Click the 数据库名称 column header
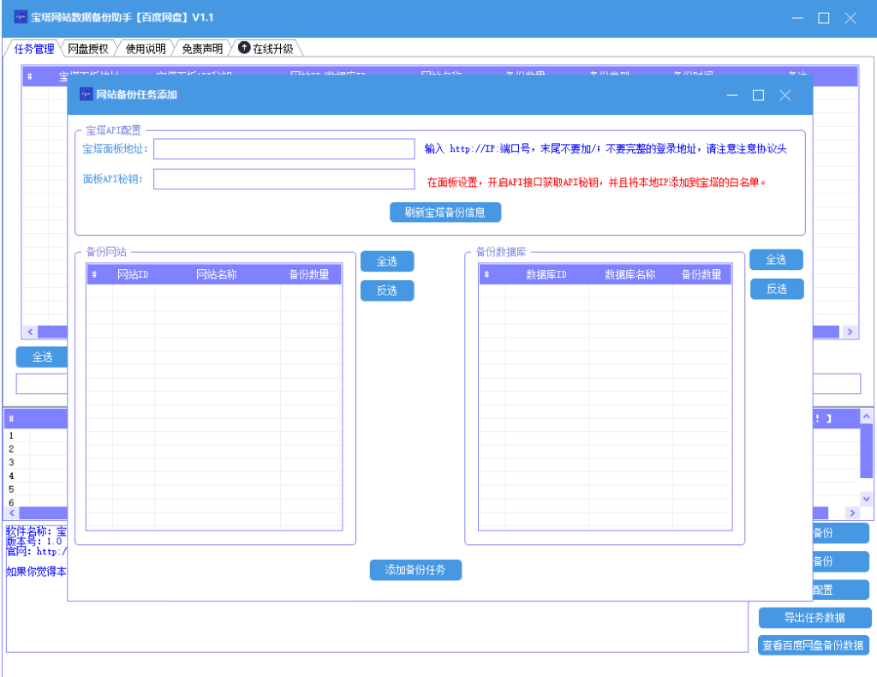Screen dimensions: 877x677 click(629, 274)
